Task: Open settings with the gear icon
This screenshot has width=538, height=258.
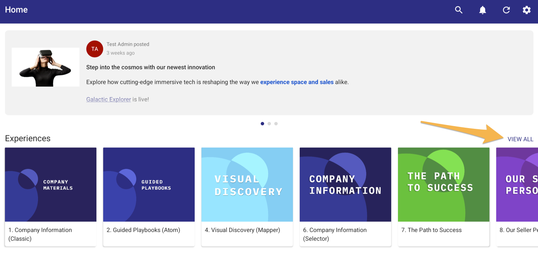Action: [x=527, y=10]
